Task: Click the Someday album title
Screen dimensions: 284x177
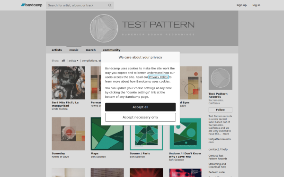Action: pyautogui.click(x=58, y=153)
